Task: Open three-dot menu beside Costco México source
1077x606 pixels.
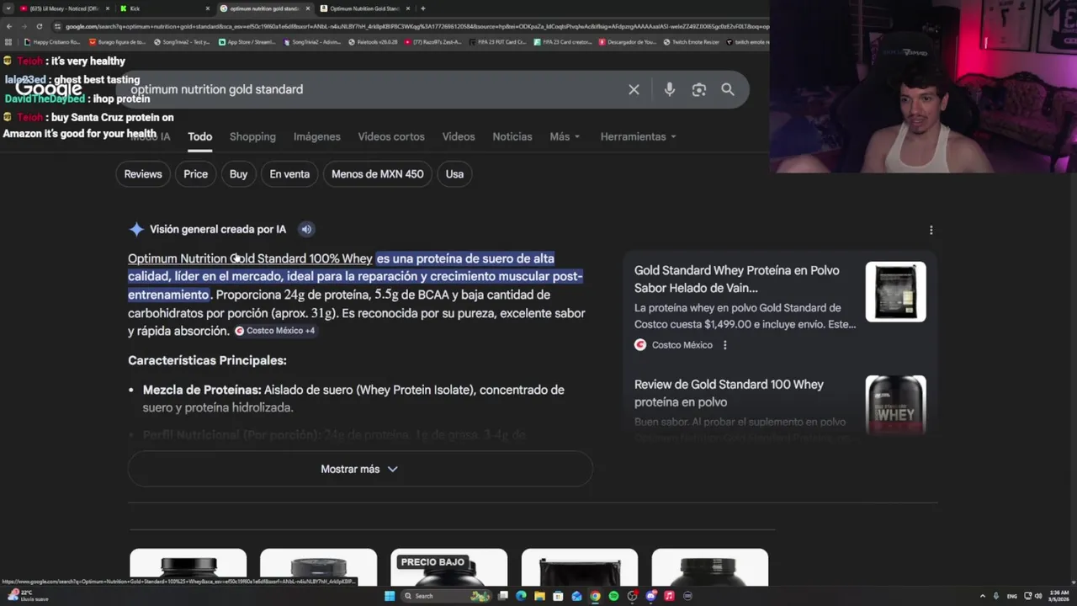Action: 724,345
